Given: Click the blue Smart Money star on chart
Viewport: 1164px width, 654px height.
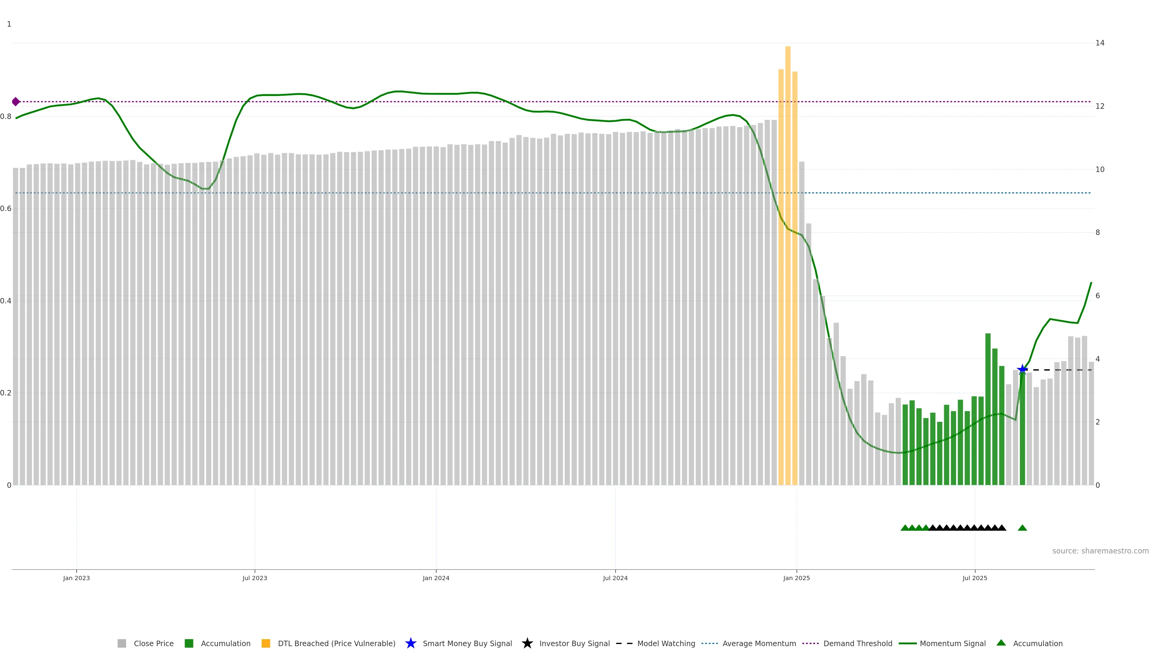Looking at the screenshot, I should click(1022, 370).
